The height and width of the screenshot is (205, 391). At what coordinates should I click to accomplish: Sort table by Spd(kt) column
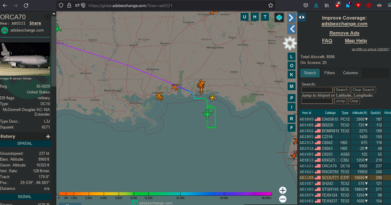[376, 113]
